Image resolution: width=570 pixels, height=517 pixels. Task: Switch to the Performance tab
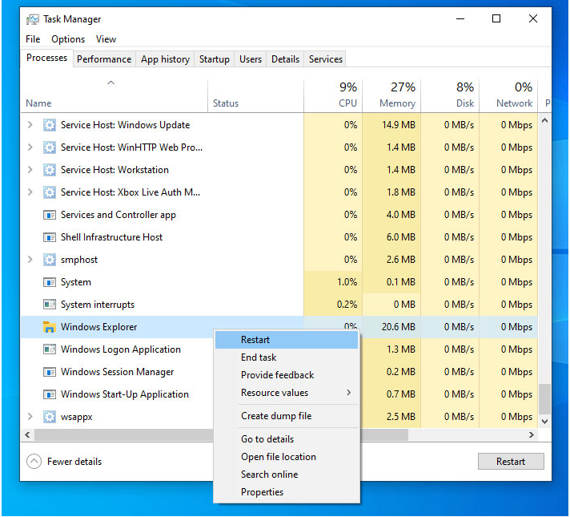coord(104,59)
